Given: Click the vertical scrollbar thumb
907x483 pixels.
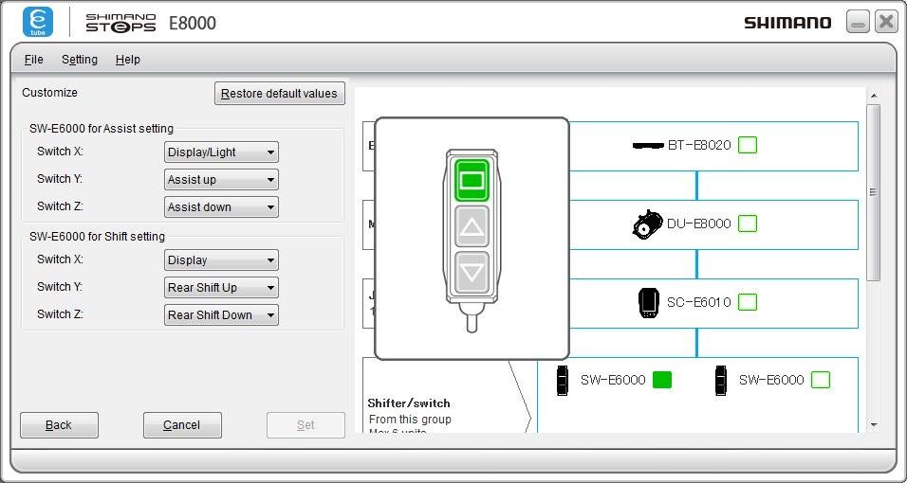Looking at the screenshot, I should coord(874,192).
